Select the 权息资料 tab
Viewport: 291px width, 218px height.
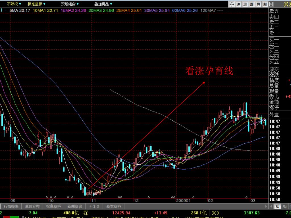[53, 206]
